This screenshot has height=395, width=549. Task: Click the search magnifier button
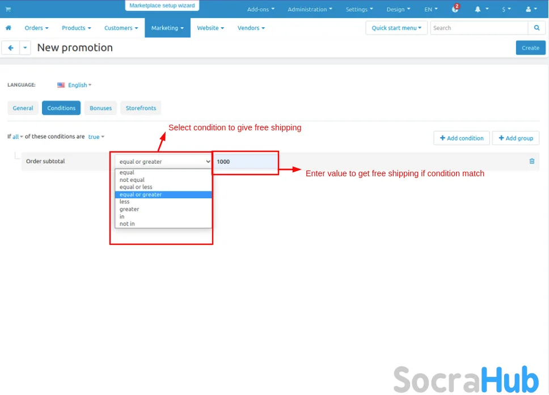[537, 28]
